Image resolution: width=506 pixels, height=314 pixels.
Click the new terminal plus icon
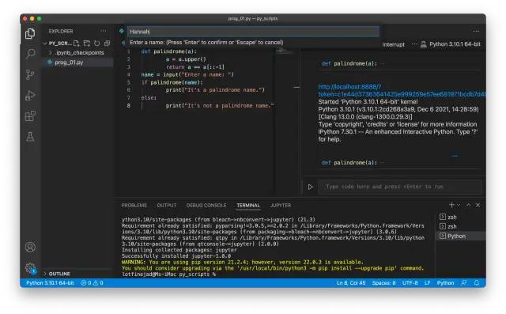pos(451,205)
